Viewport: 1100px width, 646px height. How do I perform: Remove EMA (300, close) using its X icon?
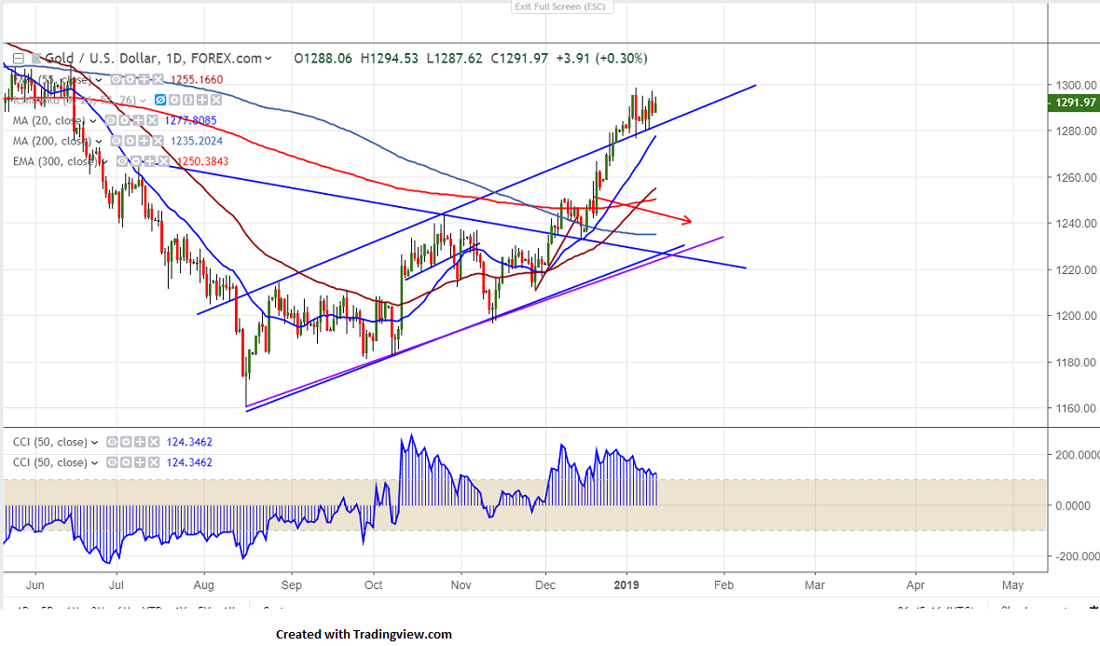163,161
